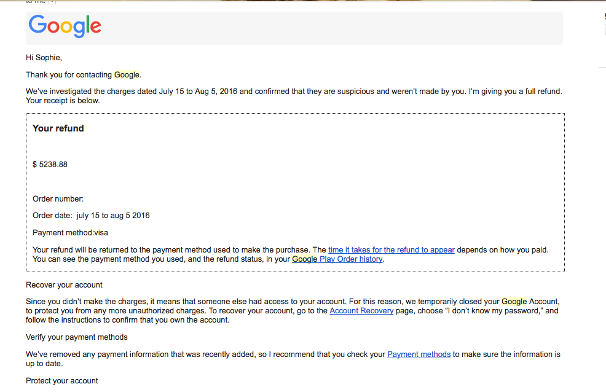The width and height of the screenshot is (606, 392).
Task: Open the Payment methods link
Action: click(419, 355)
